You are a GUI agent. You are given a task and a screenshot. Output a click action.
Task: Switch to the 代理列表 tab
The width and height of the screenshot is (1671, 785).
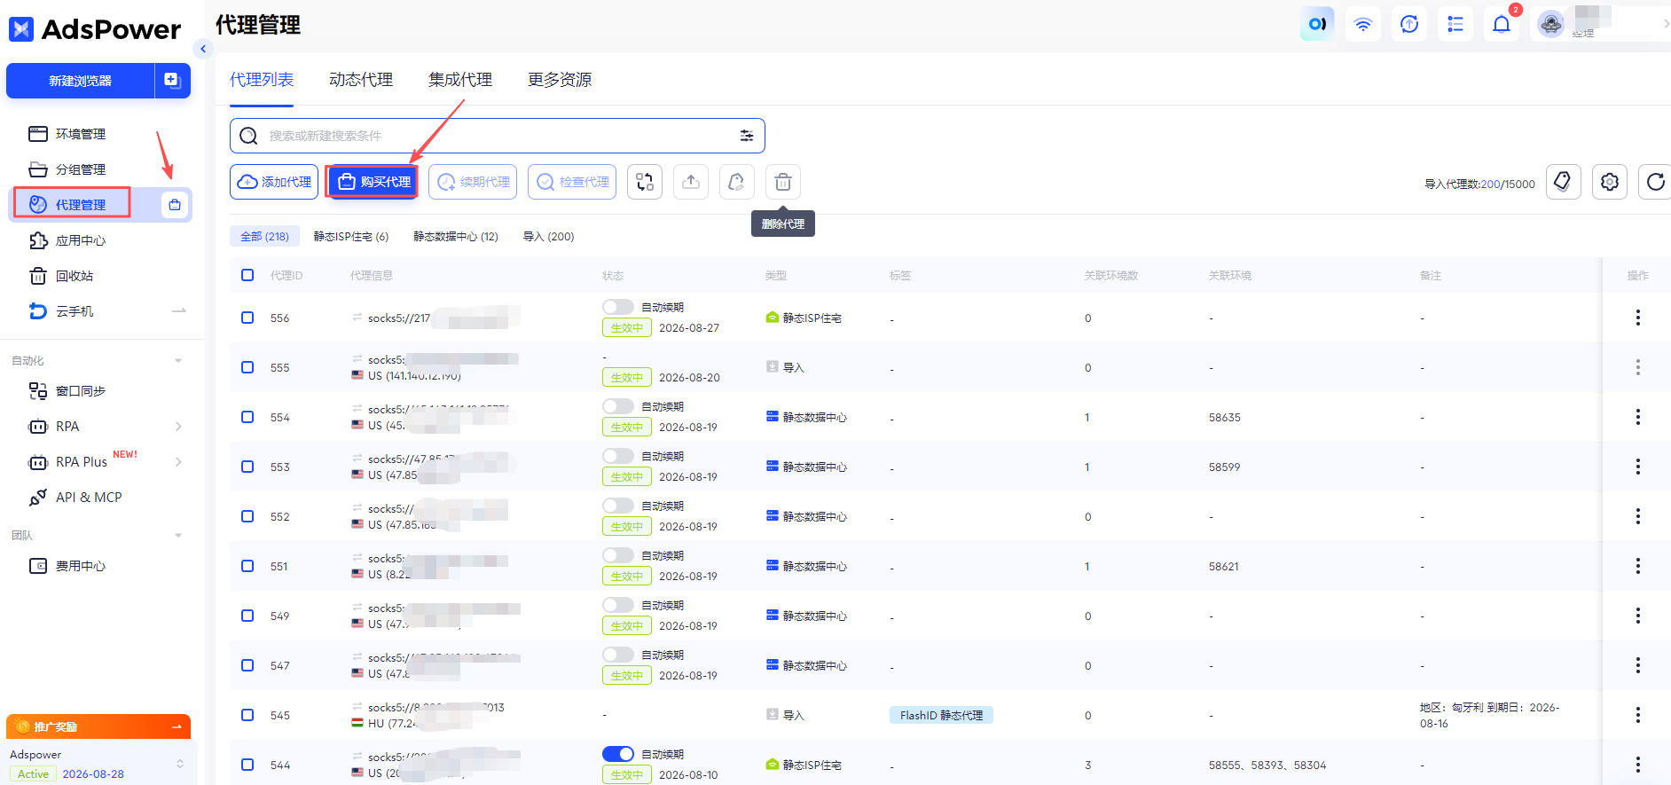point(262,80)
